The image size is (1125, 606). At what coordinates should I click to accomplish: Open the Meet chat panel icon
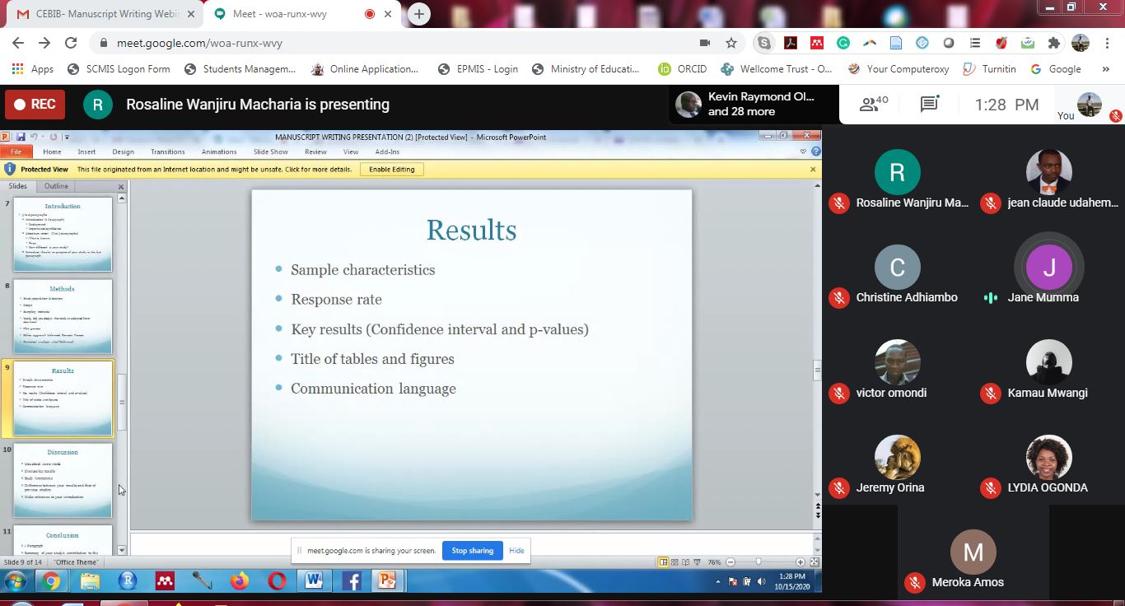pos(929,105)
